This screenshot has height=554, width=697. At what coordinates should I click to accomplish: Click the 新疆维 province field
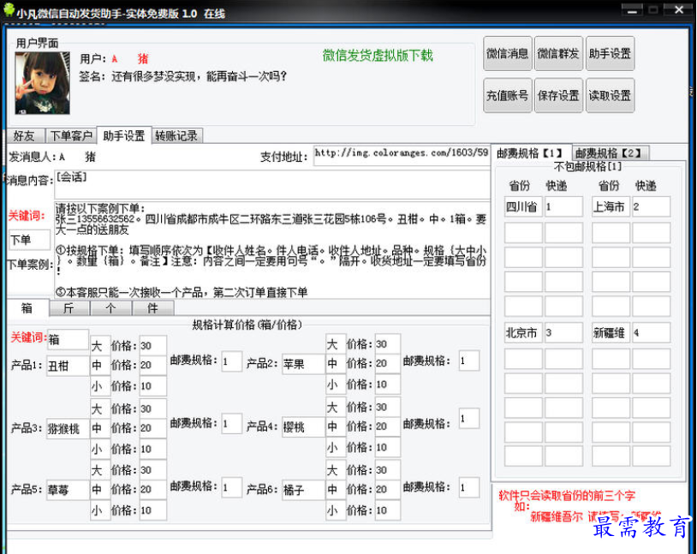click(x=611, y=332)
